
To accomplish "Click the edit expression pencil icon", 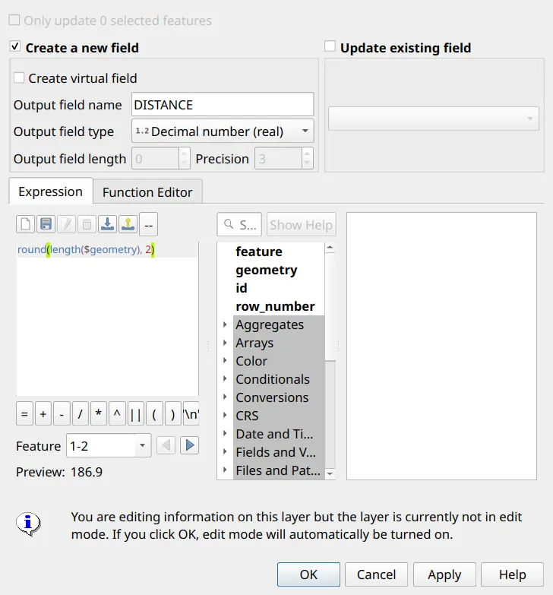I will [x=66, y=224].
